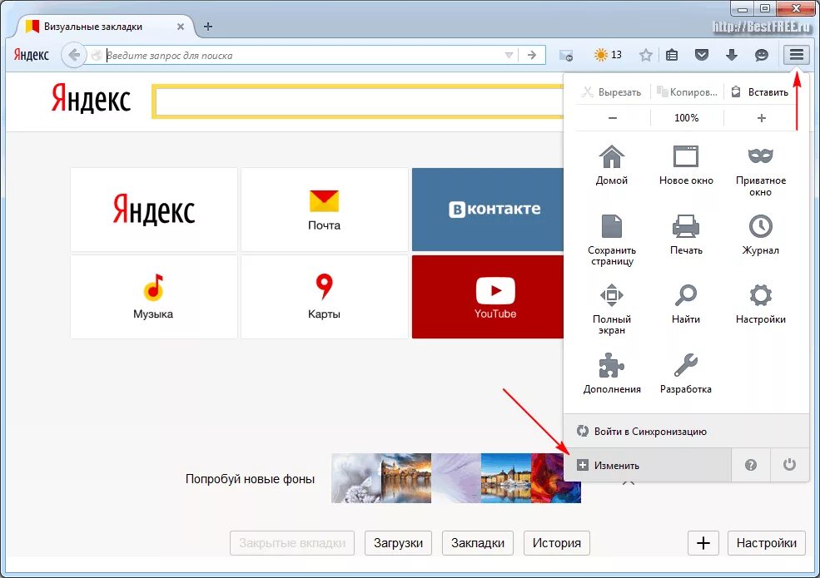
Task: Open Новое окно from the menu
Action: click(x=686, y=165)
